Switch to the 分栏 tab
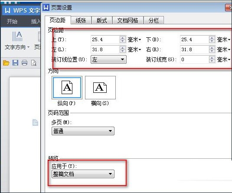 pyautogui.click(x=154, y=20)
